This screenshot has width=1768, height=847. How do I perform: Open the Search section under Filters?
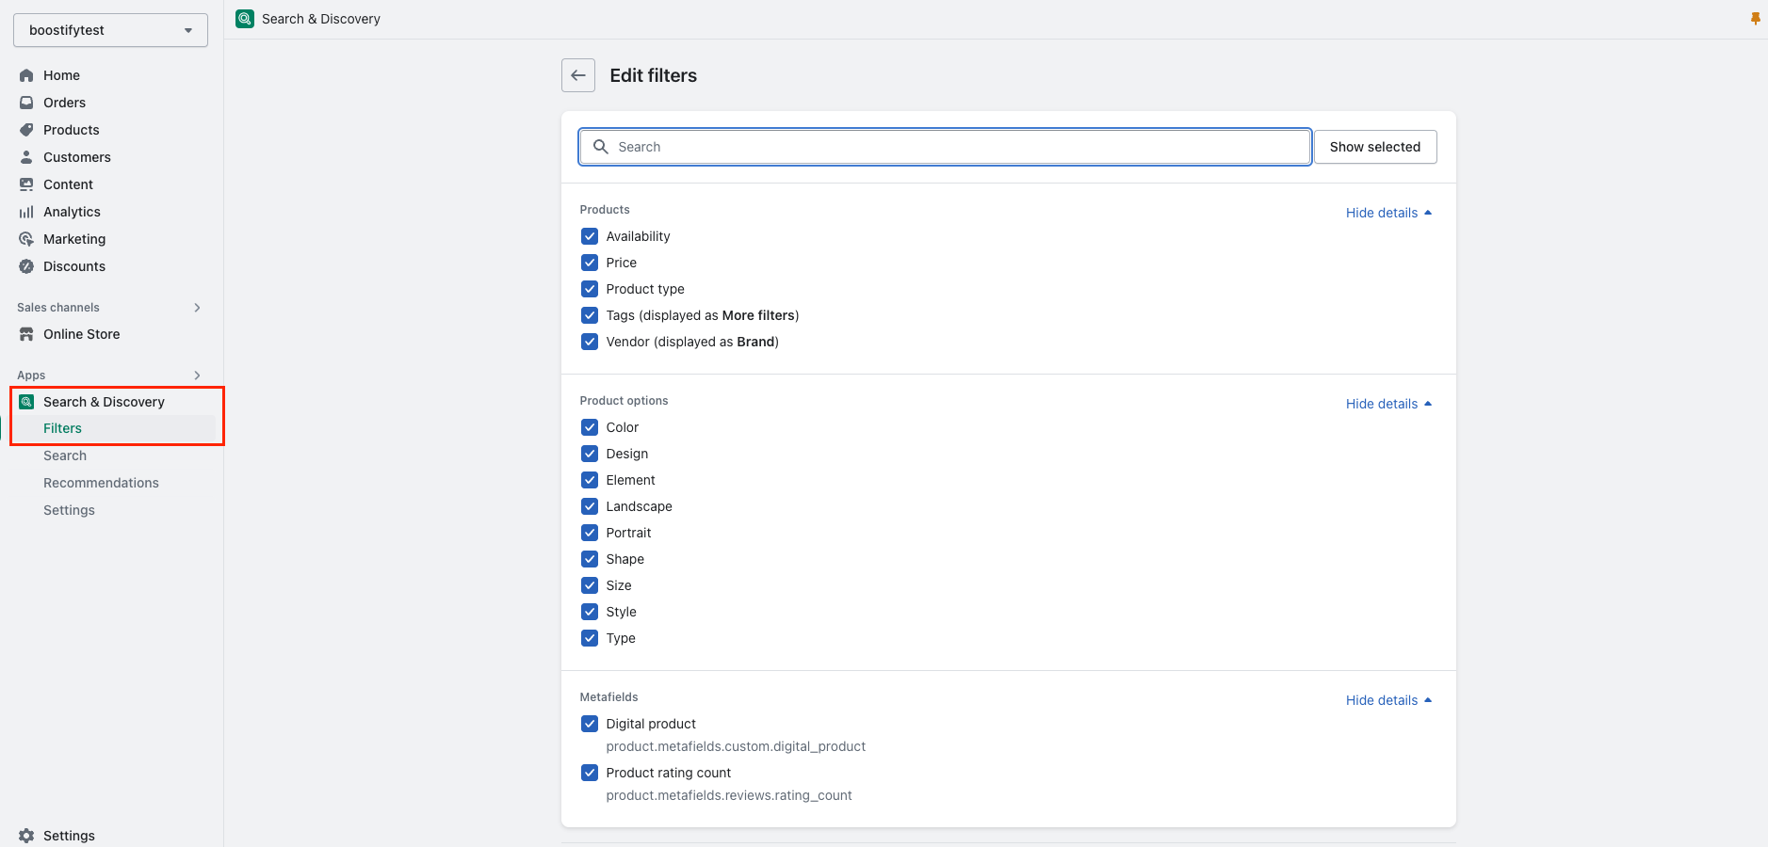pos(64,455)
